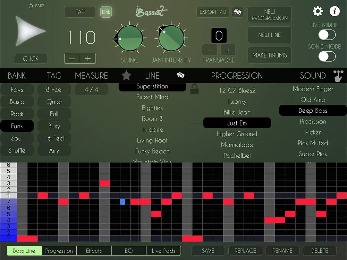Open settings via the gear icon

point(318,11)
